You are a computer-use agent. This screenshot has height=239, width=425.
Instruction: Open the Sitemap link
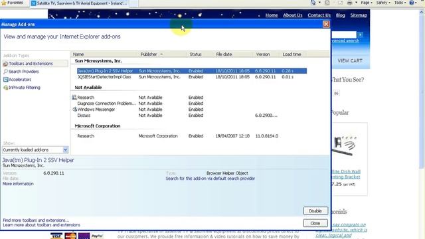[359, 15]
